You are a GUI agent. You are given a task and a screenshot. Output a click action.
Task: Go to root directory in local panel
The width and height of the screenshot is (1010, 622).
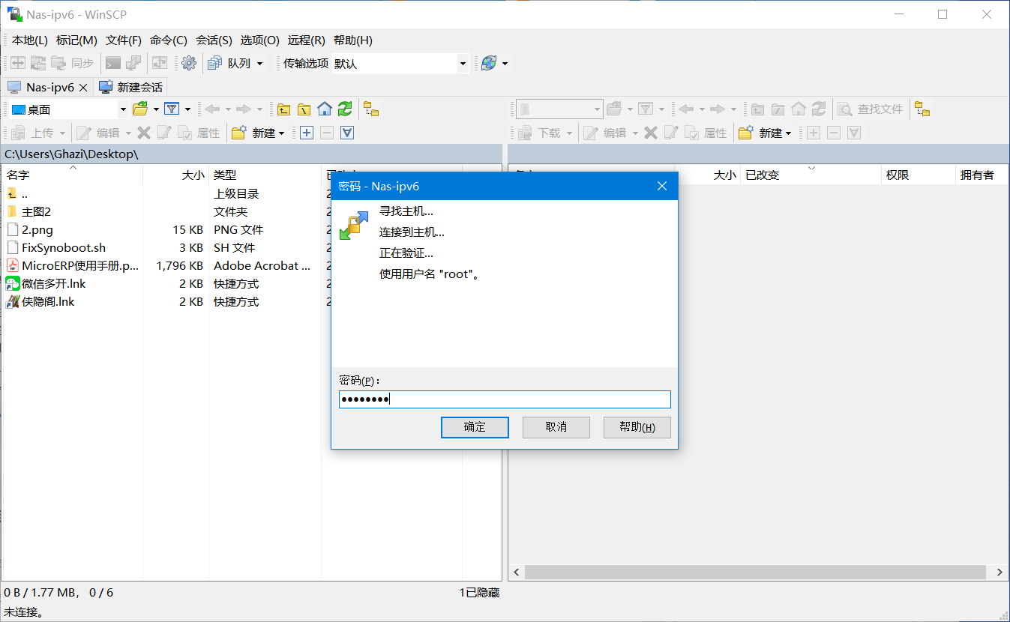304,109
